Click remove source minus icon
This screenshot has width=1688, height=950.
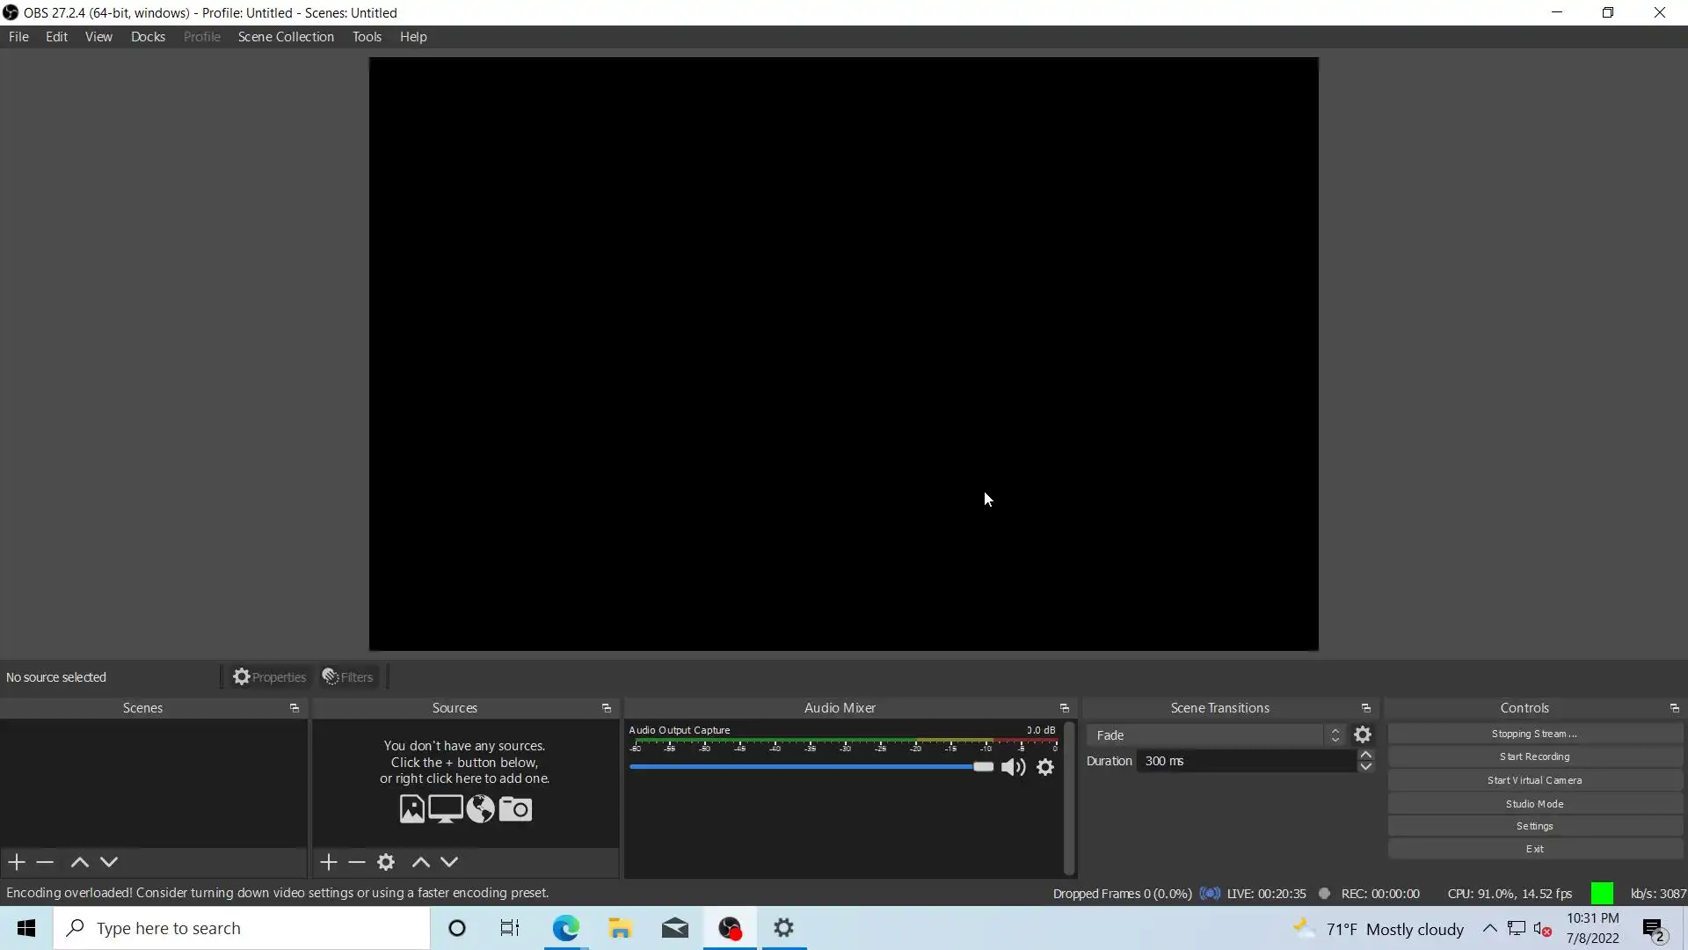tap(357, 862)
